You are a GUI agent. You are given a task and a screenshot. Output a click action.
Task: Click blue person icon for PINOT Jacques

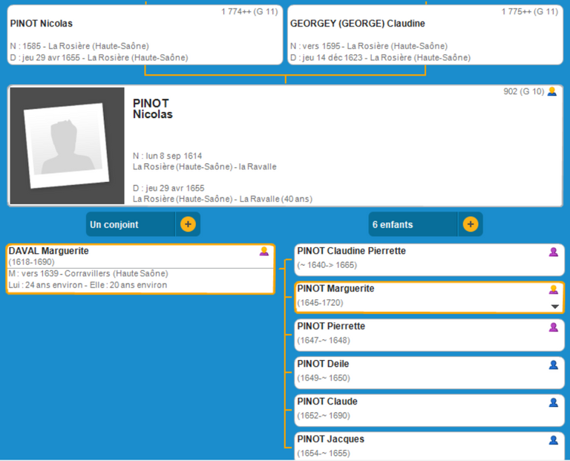[553, 440]
